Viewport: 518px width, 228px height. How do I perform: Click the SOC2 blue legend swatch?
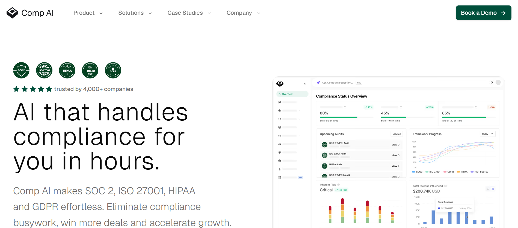(414, 172)
